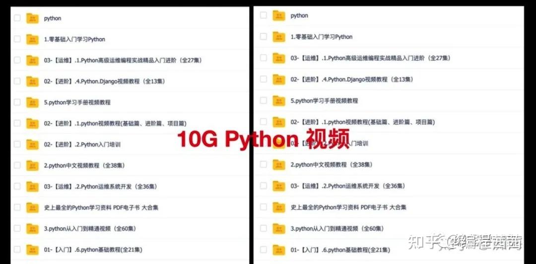Click folder icon for 6.python基础教程 in right list
The height and width of the screenshot is (264, 536).
279,250
